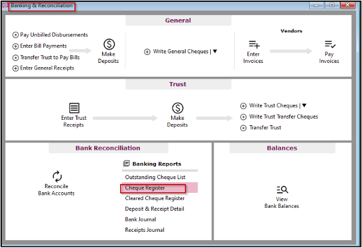
Task: Open the Transfer Trust to Pay Bills link
Action: tap(50, 58)
